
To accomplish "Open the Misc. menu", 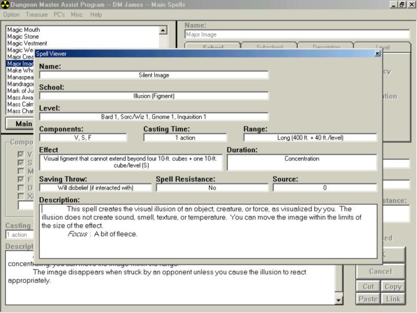I will (x=77, y=15).
